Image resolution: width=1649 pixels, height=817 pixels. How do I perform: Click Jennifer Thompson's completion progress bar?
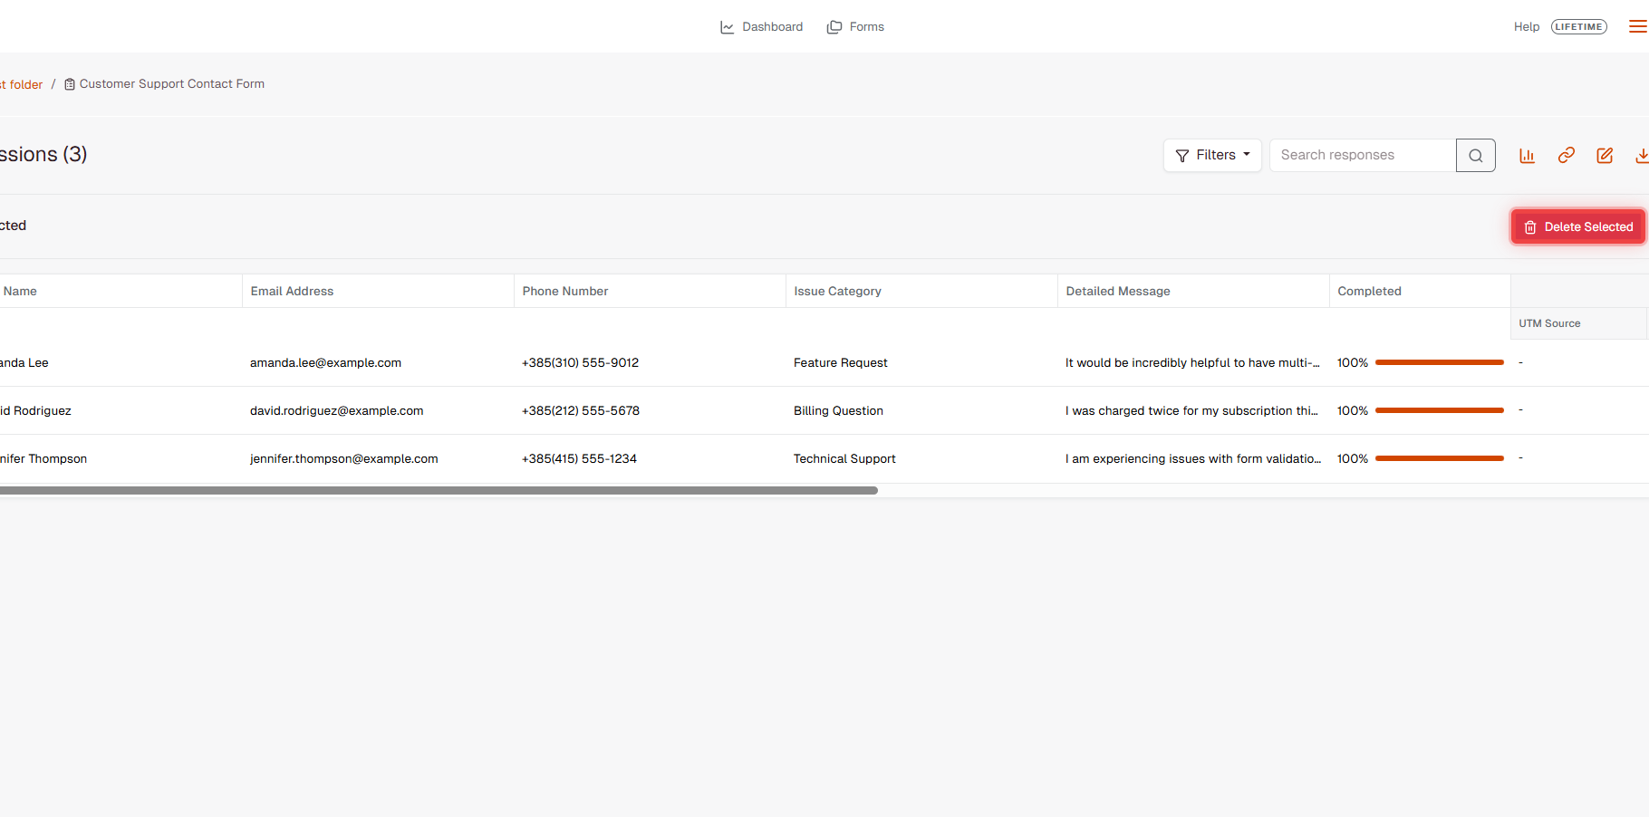point(1440,458)
